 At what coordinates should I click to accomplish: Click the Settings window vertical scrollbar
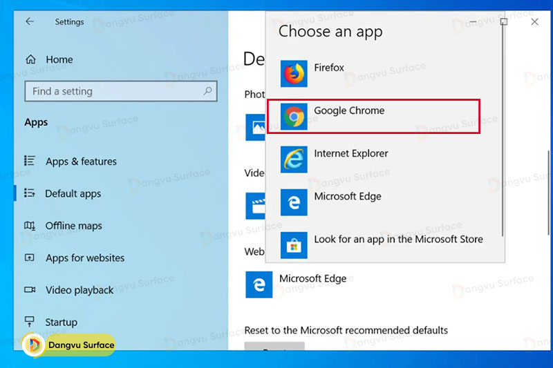tap(548, 193)
